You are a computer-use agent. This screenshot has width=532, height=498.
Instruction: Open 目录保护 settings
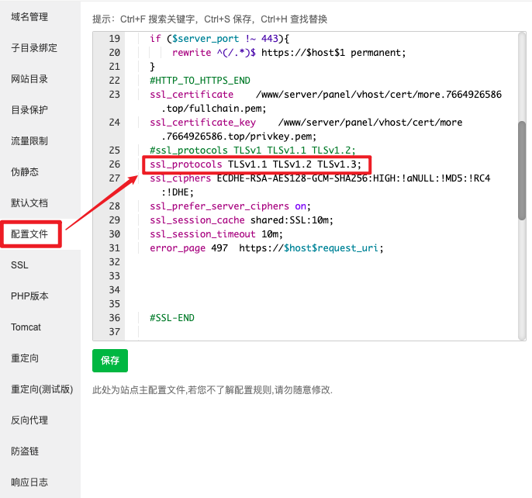(29, 109)
